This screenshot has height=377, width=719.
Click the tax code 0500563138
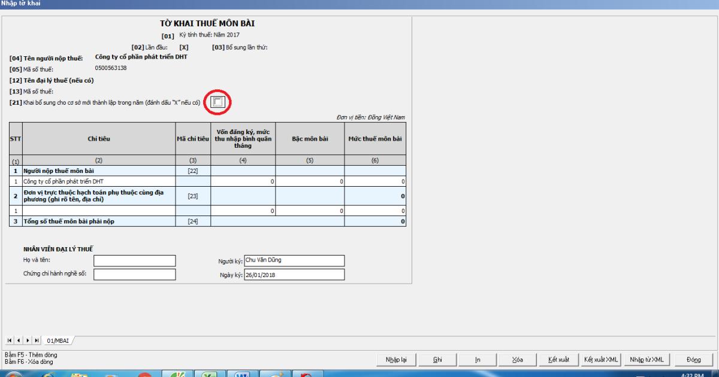(111, 68)
